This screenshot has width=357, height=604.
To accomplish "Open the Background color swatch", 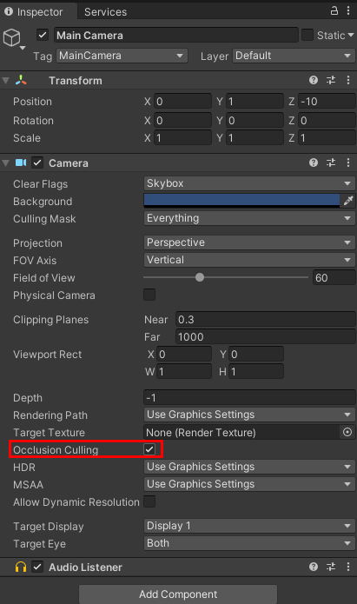I will (x=241, y=201).
